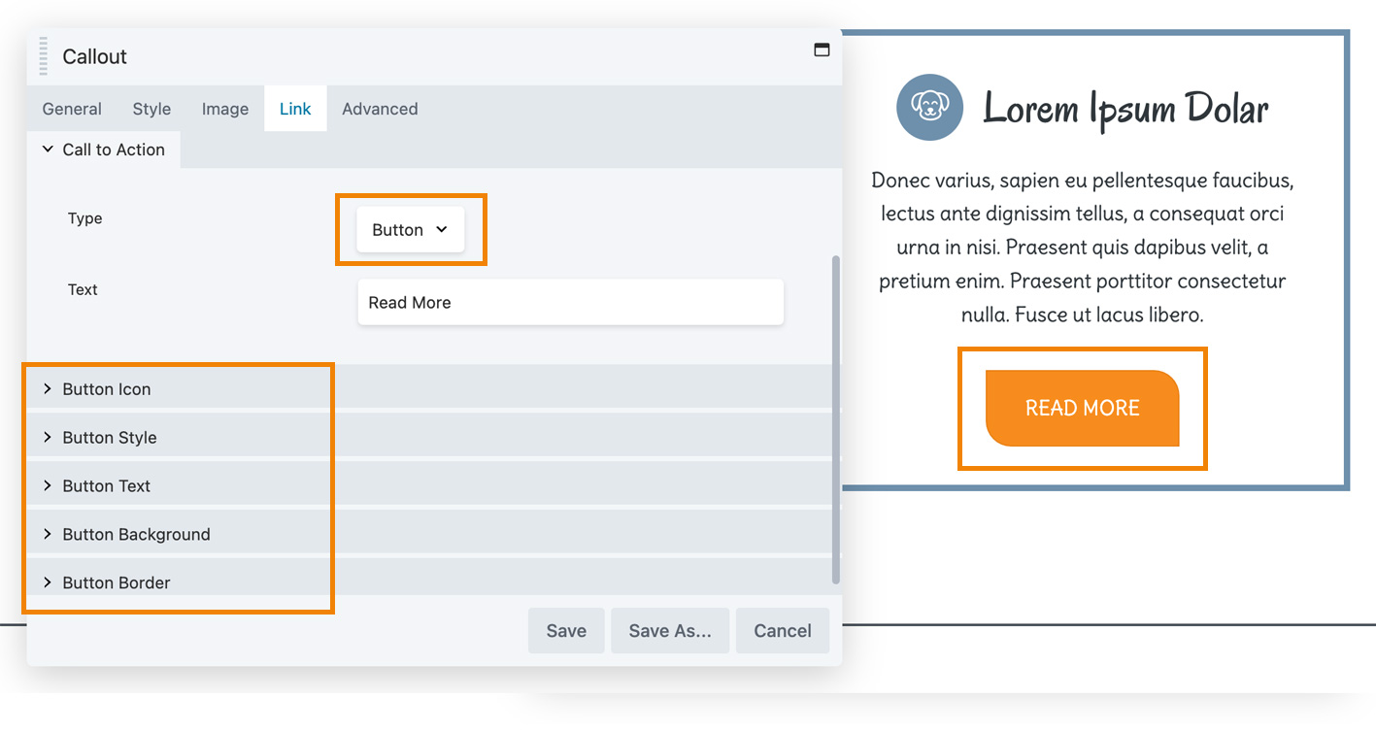The image size is (1376, 731).
Task: Go to the Image tab
Action: [x=225, y=109]
